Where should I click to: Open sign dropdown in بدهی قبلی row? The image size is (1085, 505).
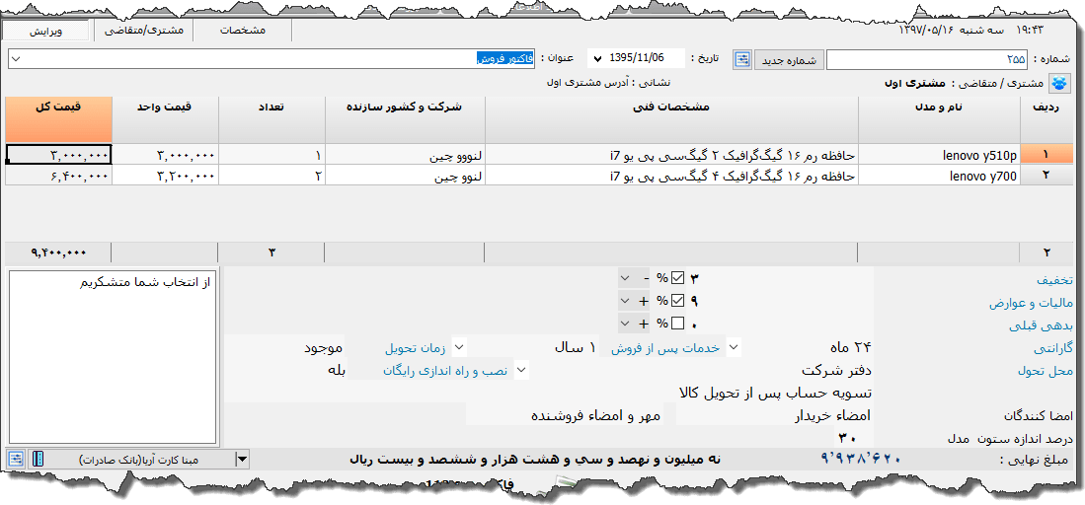pyautogui.click(x=625, y=324)
